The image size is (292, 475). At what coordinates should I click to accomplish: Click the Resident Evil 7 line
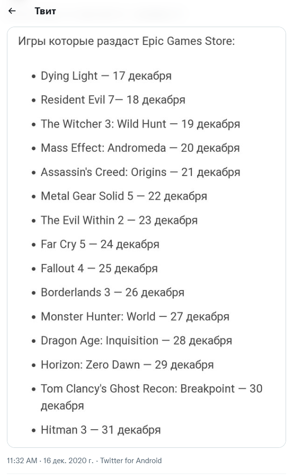click(113, 100)
